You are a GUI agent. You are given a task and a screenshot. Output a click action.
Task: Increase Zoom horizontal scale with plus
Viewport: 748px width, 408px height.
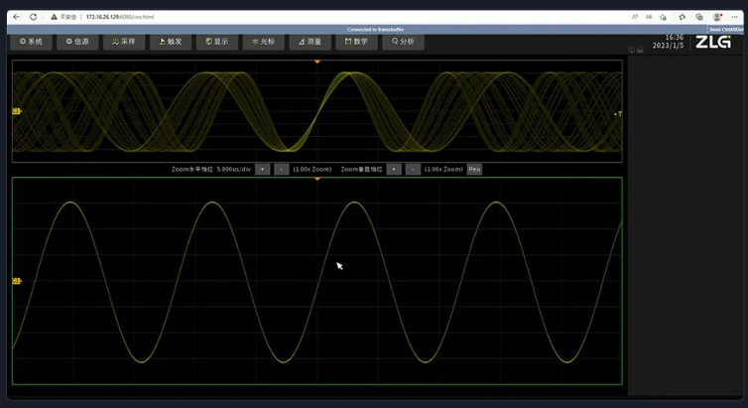click(262, 170)
